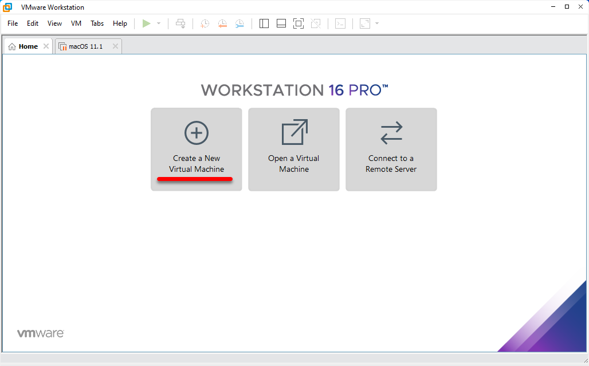Revert the virtual machine to a snapshot
The width and height of the screenshot is (589, 366).
pos(222,23)
